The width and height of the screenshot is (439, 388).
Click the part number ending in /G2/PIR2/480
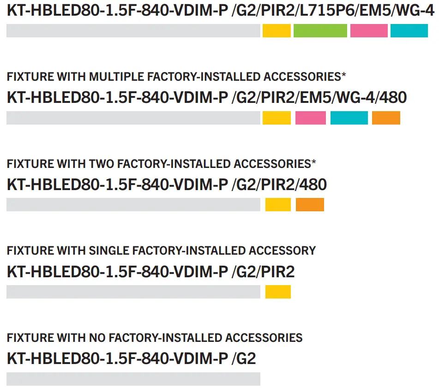click(167, 185)
